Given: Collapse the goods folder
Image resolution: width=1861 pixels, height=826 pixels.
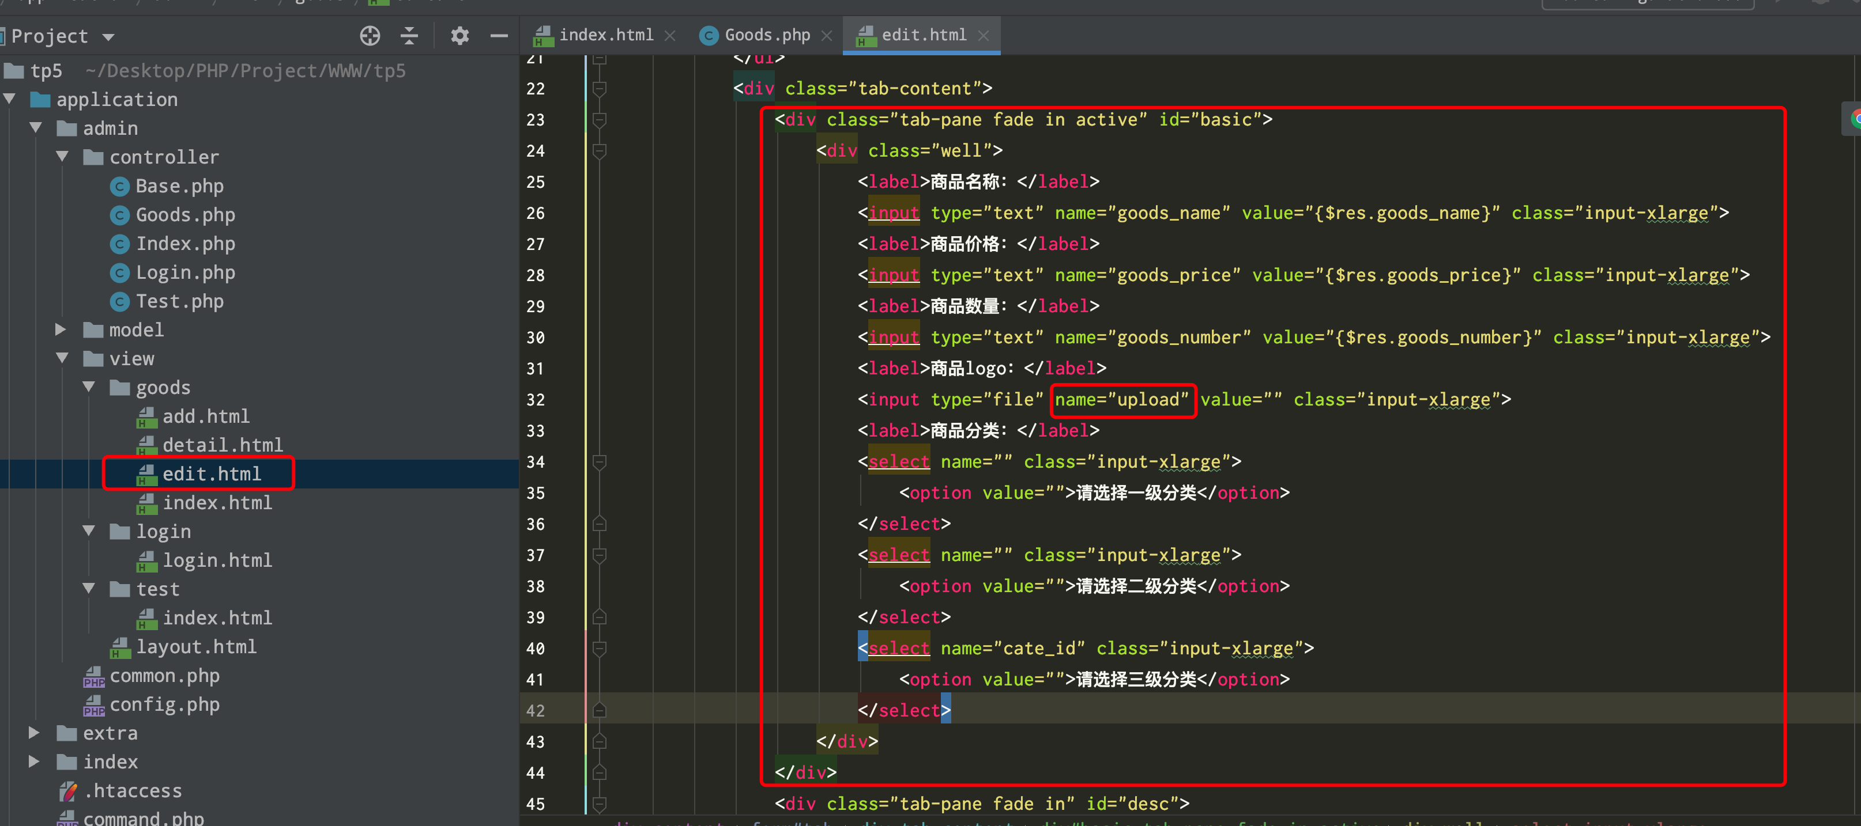Looking at the screenshot, I should [89, 387].
